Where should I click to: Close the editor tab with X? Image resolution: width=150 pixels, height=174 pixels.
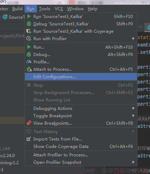click(141, 27)
